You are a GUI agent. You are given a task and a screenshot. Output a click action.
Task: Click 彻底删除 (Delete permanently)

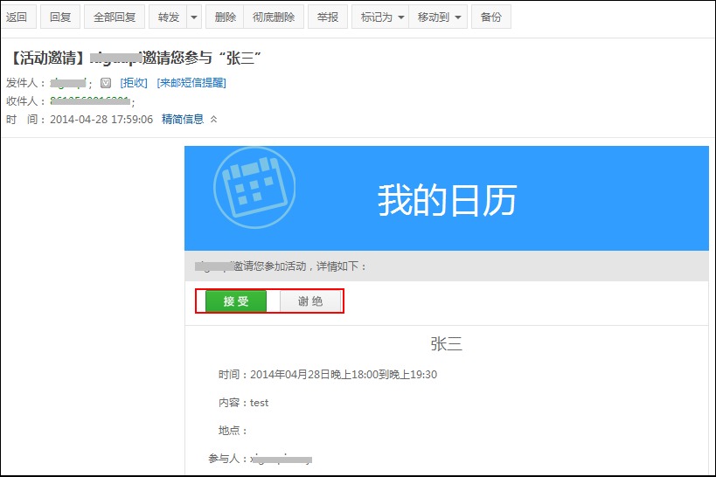(x=274, y=17)
